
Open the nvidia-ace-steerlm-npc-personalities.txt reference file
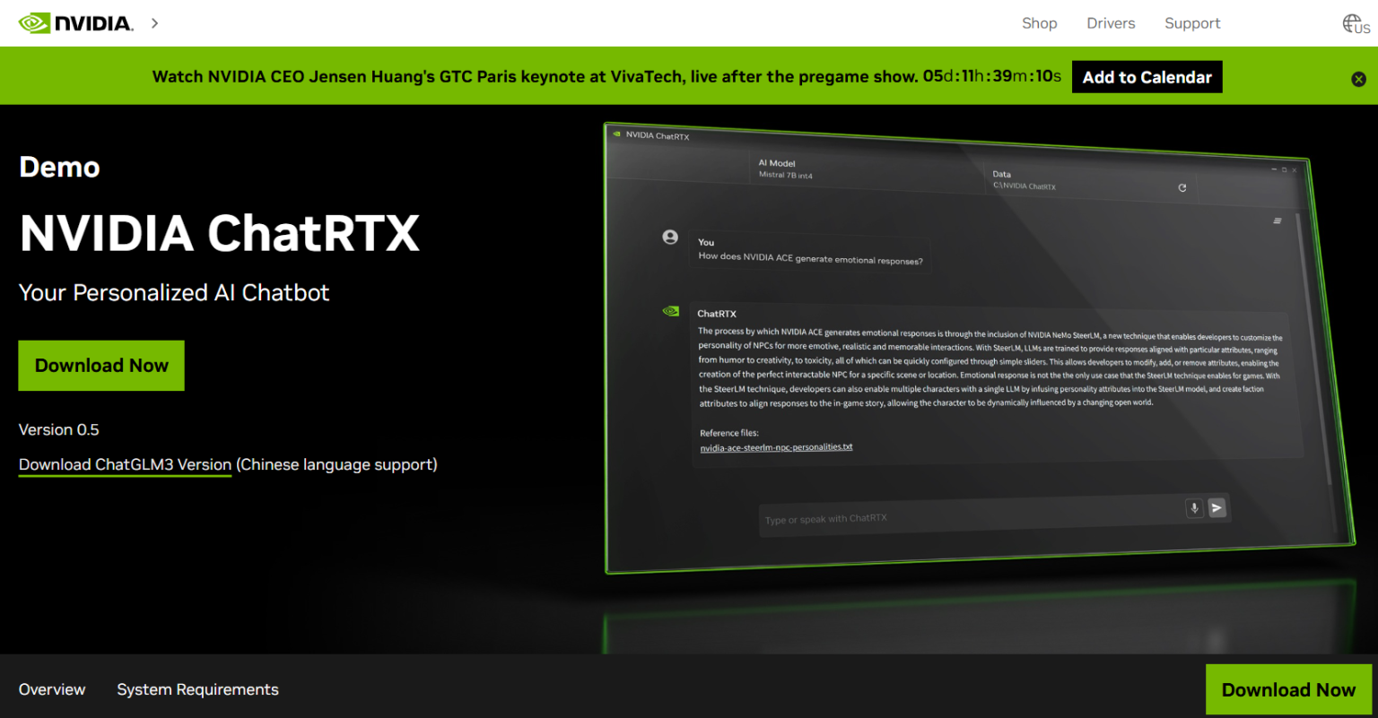pos(776,446)
